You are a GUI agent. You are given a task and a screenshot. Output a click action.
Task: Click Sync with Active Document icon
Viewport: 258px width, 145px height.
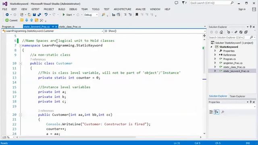tap(236, 32)
